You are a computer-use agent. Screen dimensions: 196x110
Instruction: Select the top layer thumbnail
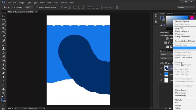[x=166, y=68]
